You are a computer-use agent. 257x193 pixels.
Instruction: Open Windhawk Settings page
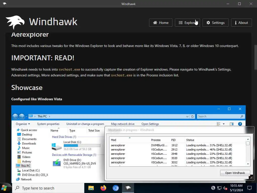point(215,23)
